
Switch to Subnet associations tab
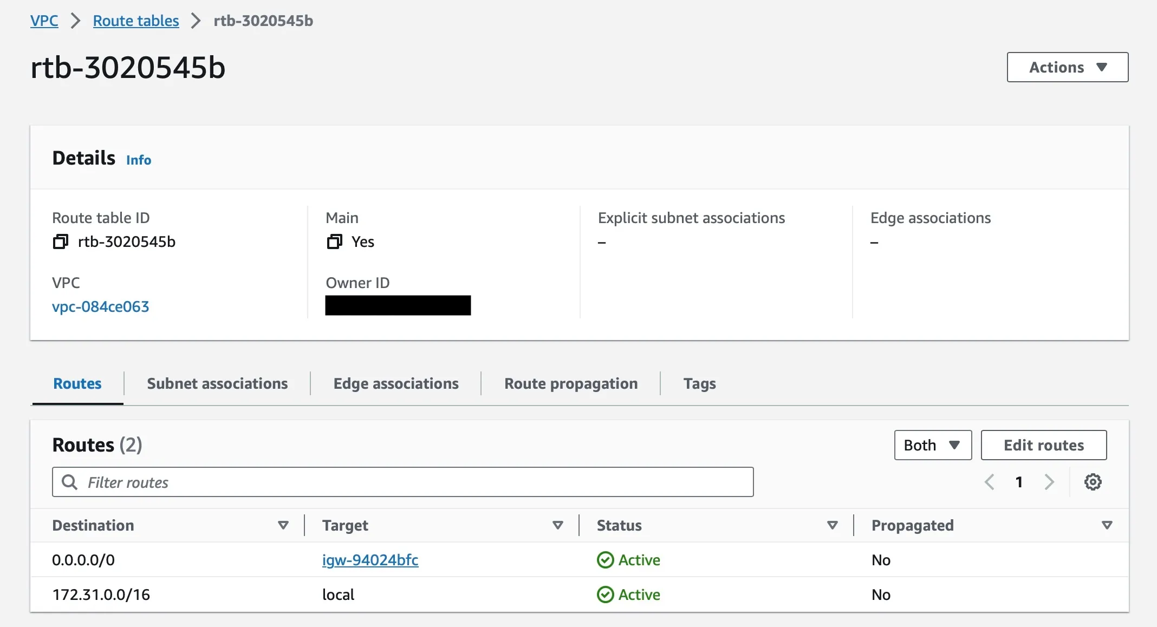[x=217, y=383]
